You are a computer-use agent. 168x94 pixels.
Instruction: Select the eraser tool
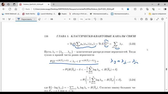[39, 19]
